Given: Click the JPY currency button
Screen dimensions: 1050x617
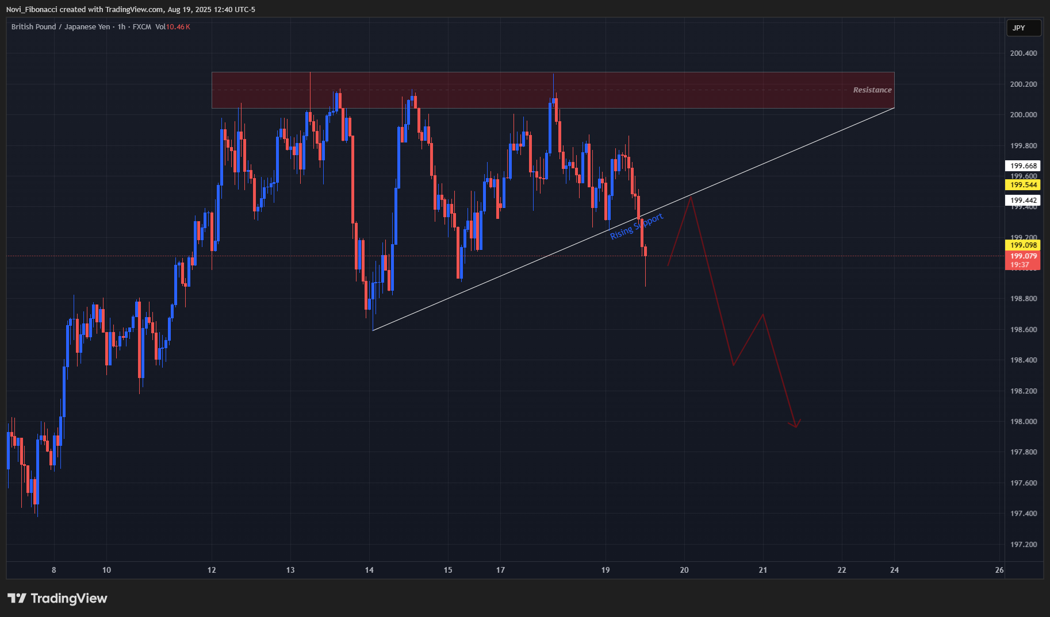Looking at the screenshot, I should [1024, 28].
